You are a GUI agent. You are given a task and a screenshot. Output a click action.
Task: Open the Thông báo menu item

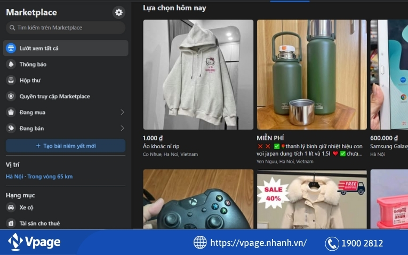tap(33, 65)
